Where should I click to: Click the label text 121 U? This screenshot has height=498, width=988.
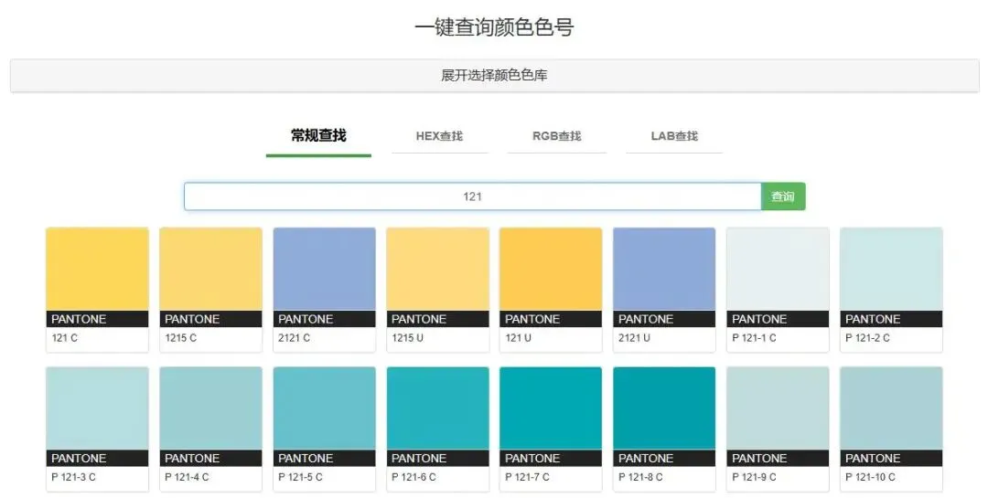518,338
